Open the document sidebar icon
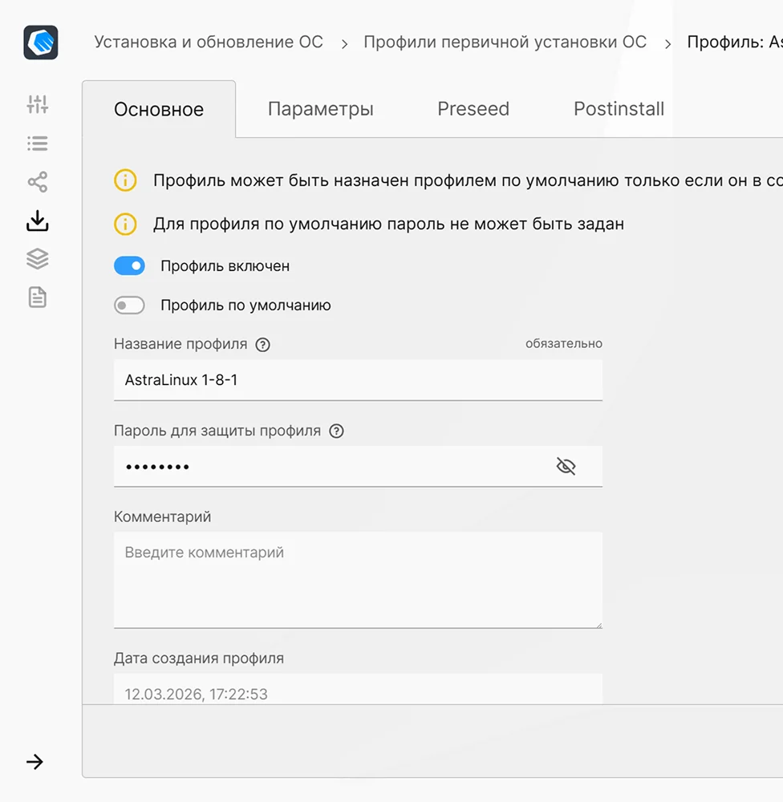The height and width of the screenshot is (802, 783). coord(38,298)
